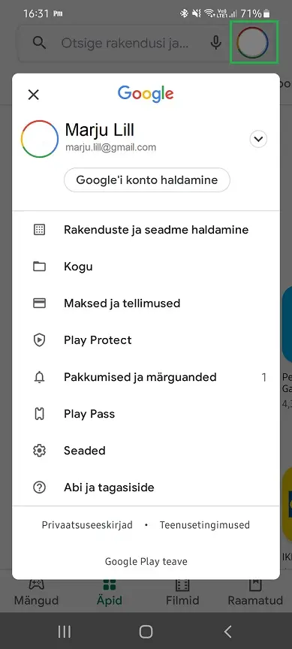Tap Google'i konto haldamine button
The width and height of the screenshot is (292, 649).
click(147, 180)
